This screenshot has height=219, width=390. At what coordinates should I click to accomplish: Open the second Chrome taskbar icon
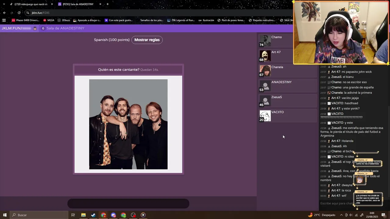[123, 215]
